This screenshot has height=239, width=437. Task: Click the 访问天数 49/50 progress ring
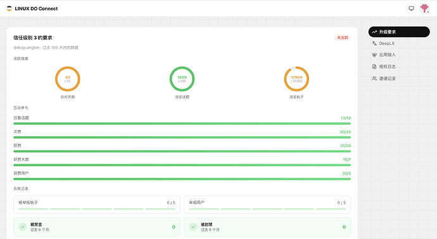click(67, 79)
